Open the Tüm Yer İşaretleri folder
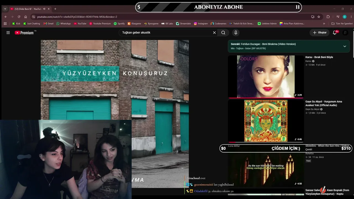 click(x=342, y=23)
